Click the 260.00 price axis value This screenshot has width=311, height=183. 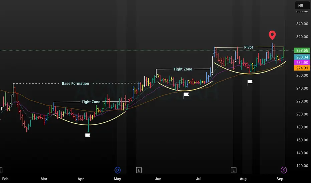[x=302, y=76]
